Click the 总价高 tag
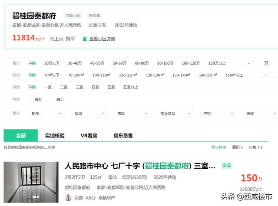 click(94, 16)
